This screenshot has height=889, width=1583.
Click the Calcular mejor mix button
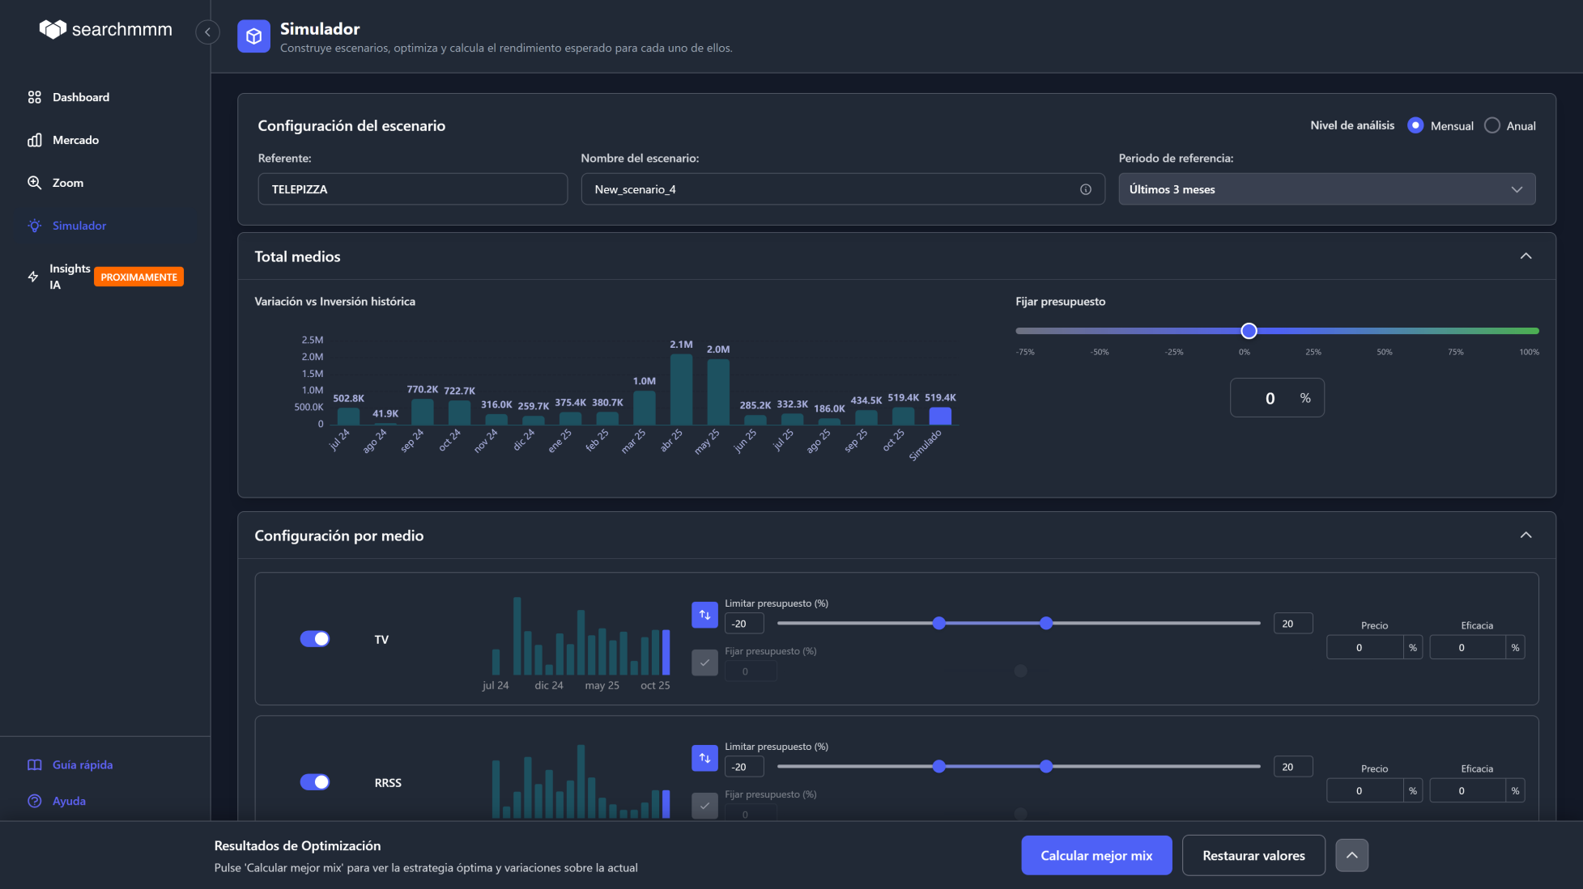1096,855
